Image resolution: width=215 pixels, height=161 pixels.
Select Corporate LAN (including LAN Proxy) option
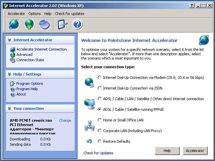click(100, 131)
